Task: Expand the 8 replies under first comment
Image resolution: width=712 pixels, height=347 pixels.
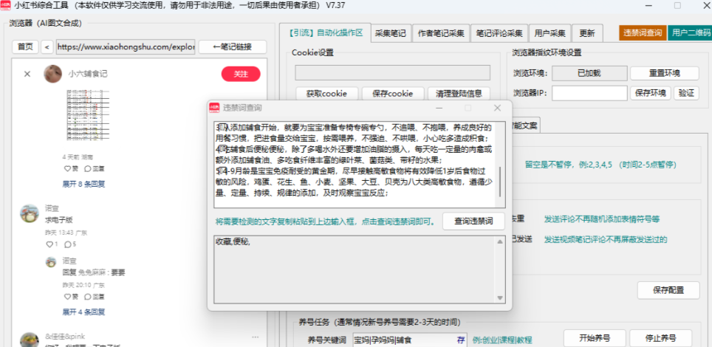Action: coord(83,183)
